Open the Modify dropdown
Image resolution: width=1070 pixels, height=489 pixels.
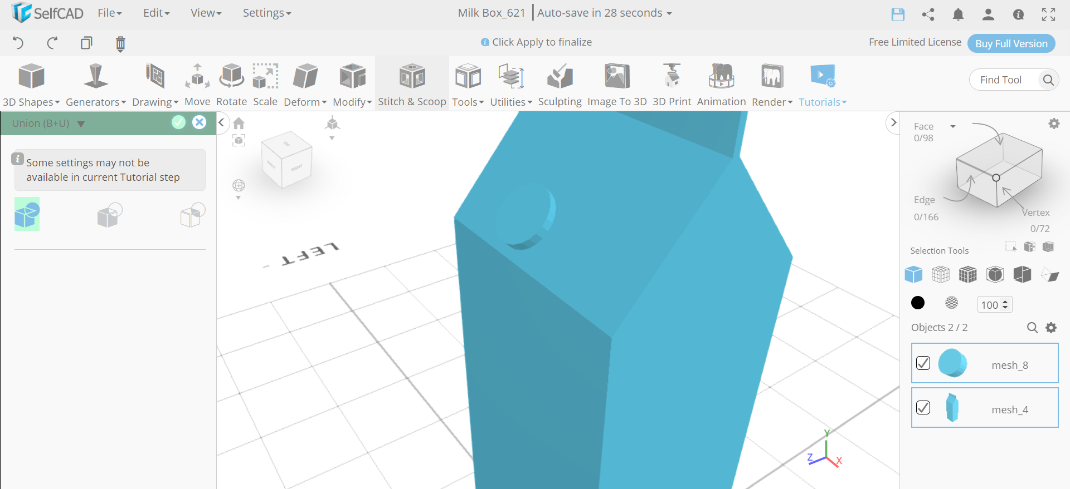[352, 85]
